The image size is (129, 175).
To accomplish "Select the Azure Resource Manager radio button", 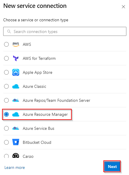I will pyautogui.click(x=6, y=114).
